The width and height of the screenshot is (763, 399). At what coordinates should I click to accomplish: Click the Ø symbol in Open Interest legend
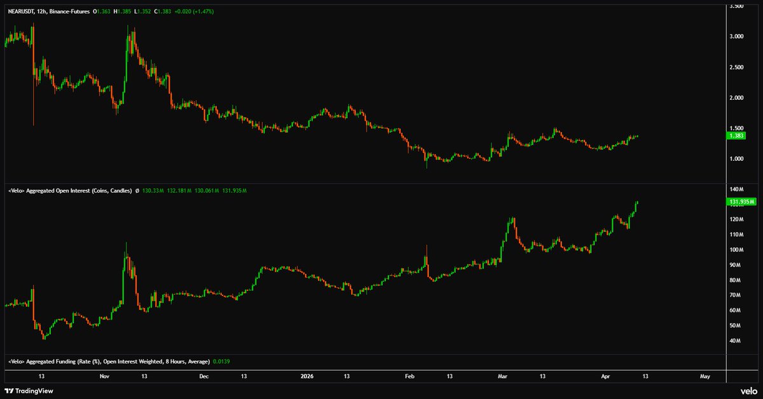pyautogui.click(x=139, y=191)
